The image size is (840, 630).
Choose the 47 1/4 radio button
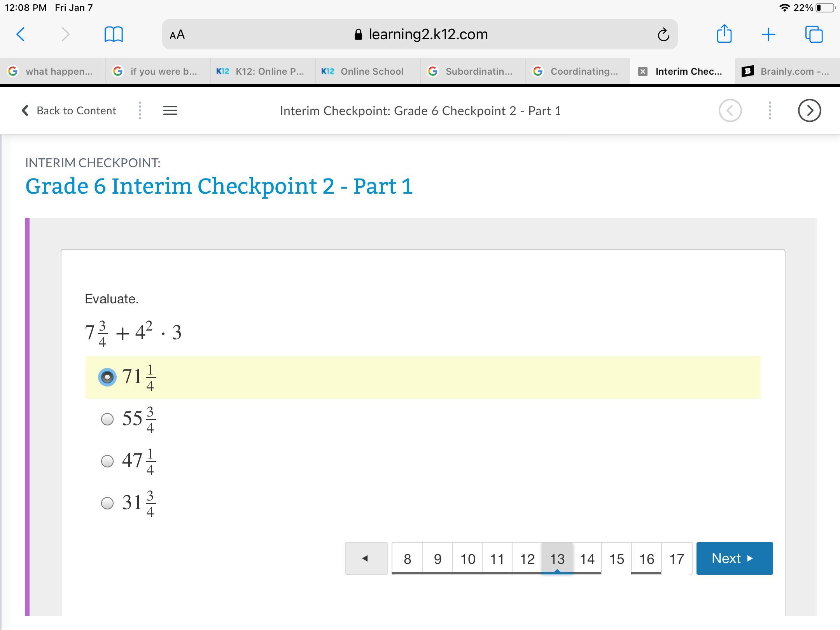coord(107,461)
